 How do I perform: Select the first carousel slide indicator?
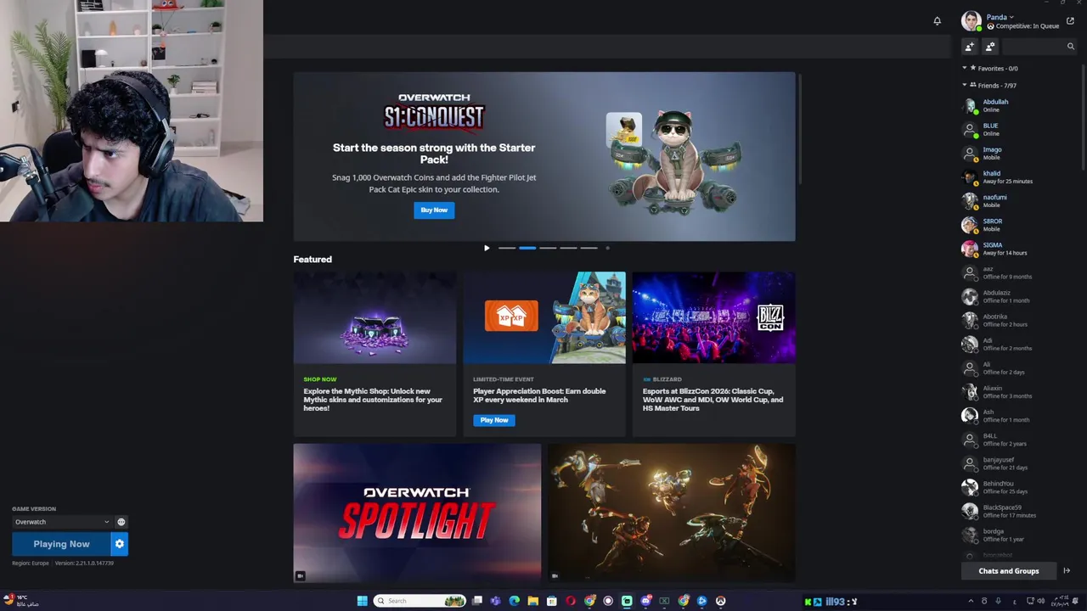tap(507, 248)
